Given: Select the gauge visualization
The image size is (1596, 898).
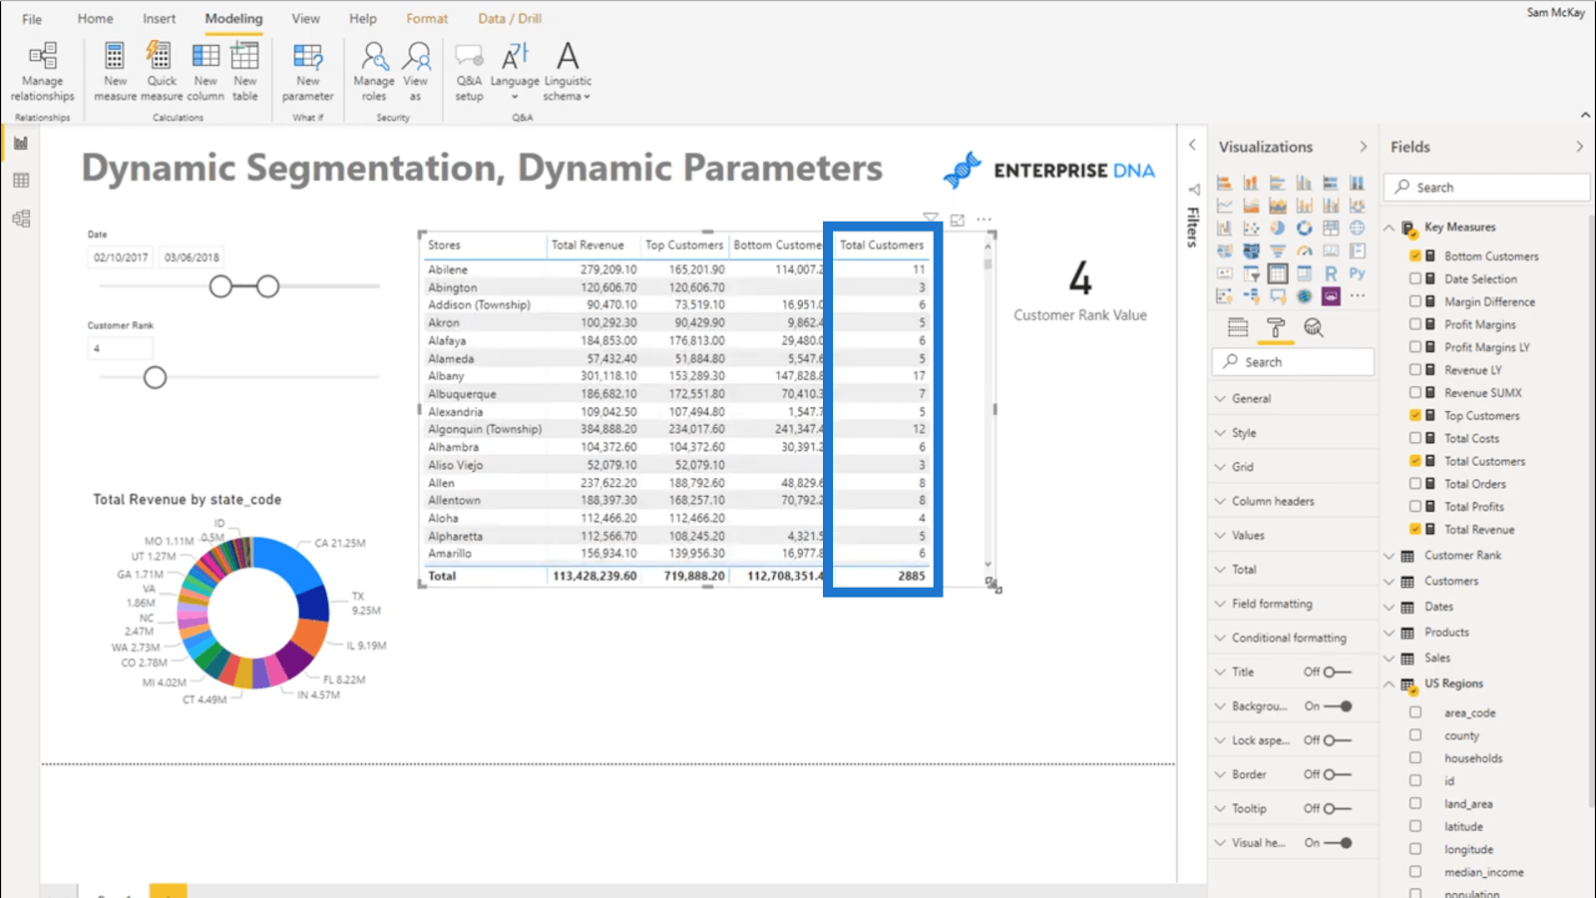Looking at the screenshot, I should [1304, 251].
